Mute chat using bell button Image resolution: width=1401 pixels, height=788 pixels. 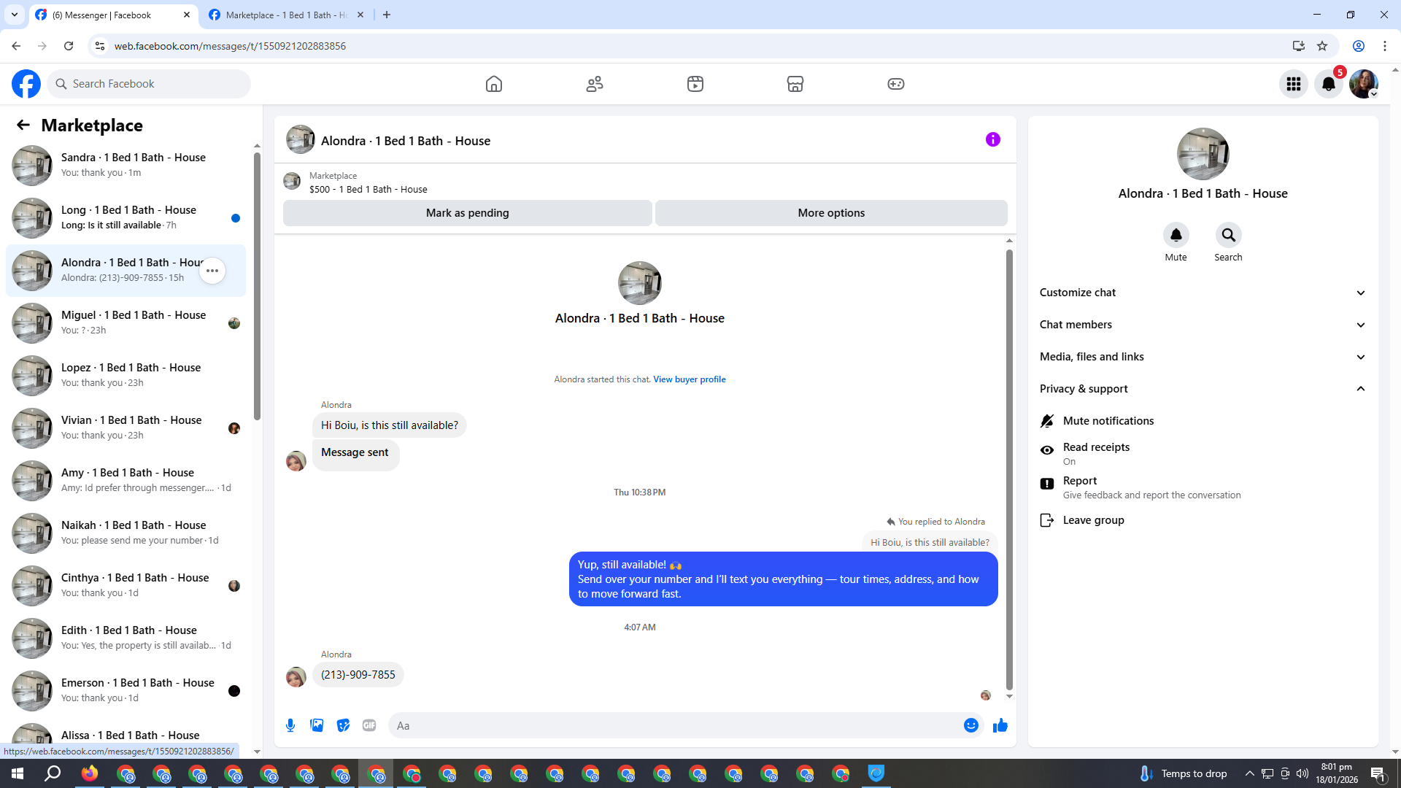(x=1176, y=236)
